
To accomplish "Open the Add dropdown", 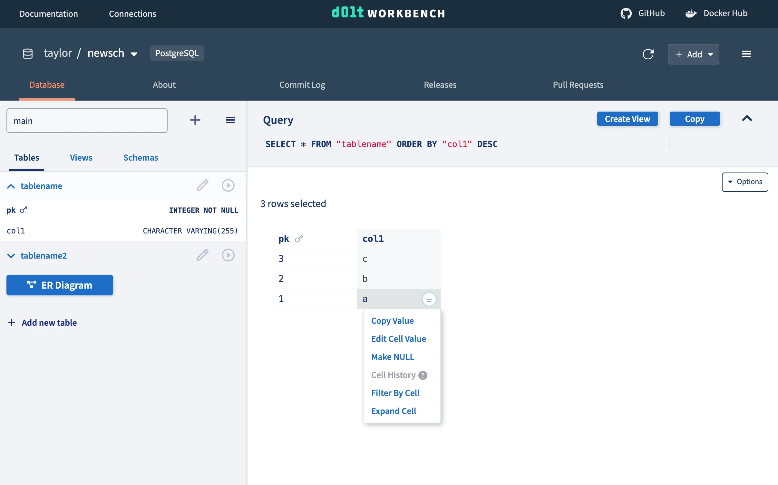I will click(693, 54).
